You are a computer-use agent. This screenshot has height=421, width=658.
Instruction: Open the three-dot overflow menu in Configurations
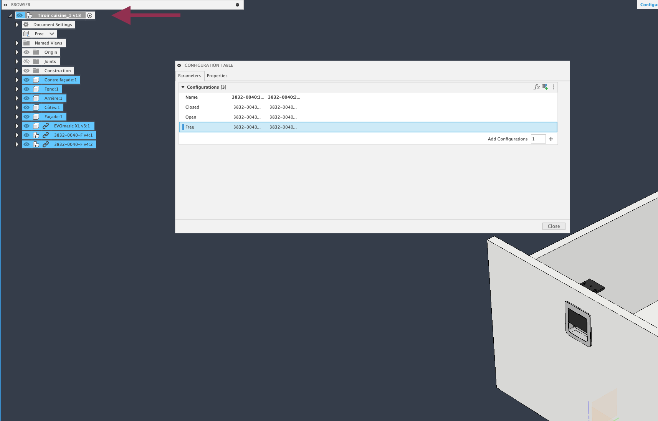click(553, 87)
